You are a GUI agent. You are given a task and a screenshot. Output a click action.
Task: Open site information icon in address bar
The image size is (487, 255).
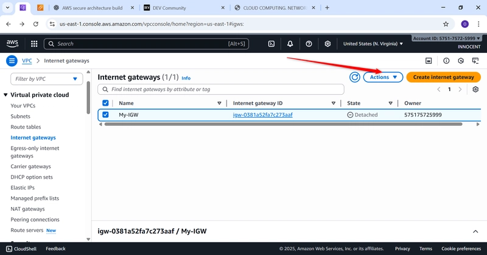52,24
